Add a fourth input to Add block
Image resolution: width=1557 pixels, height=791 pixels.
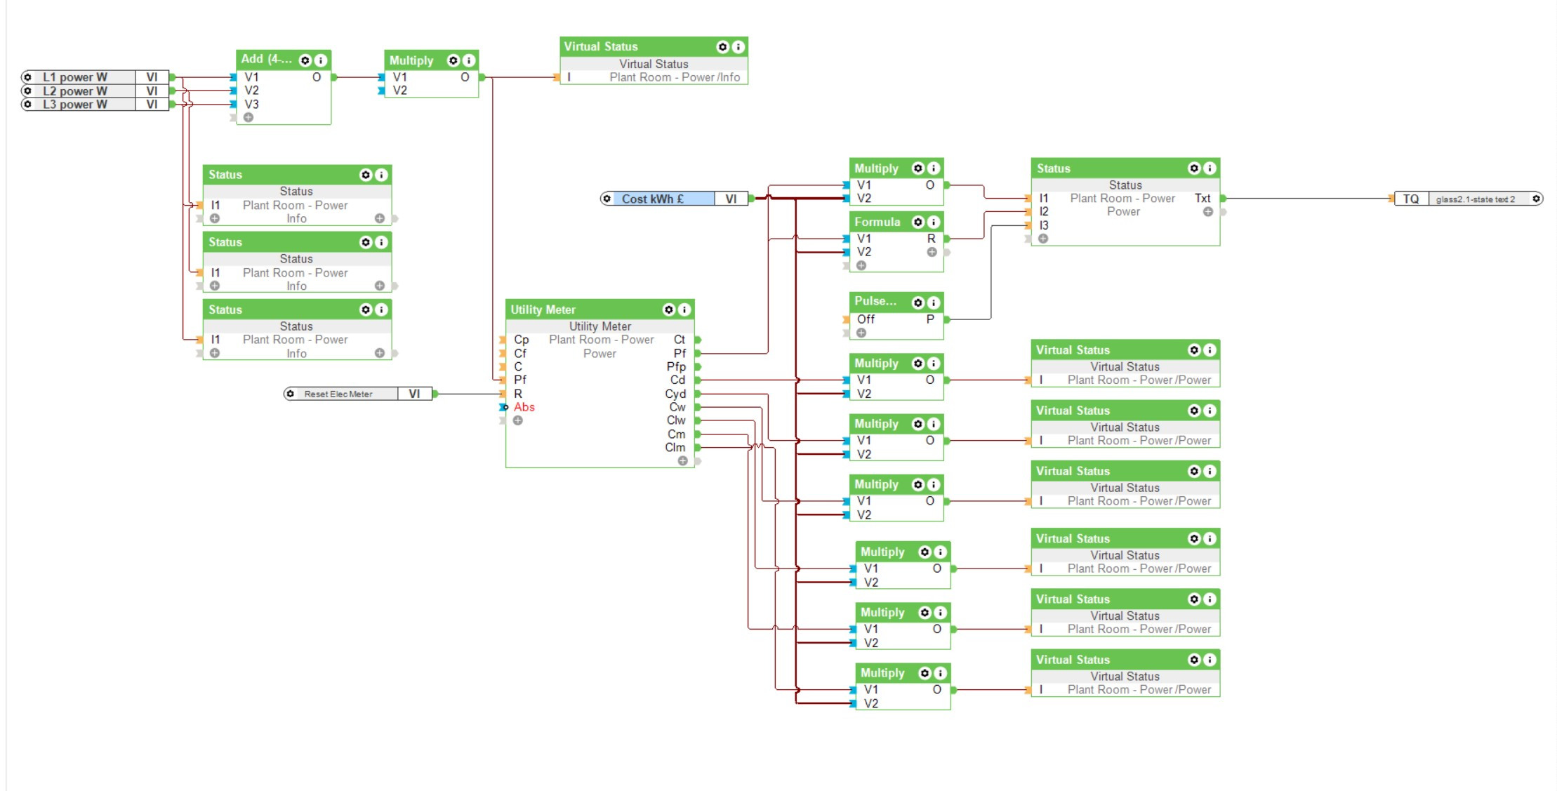coord(249,117)
